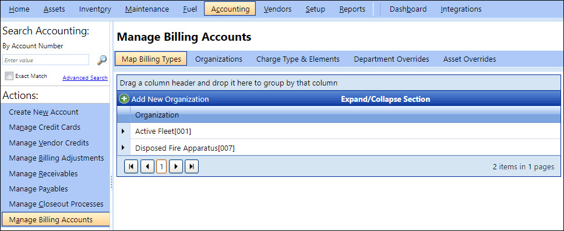The height and width of the screenshot is (231, 564).
Task: Go to the next page arrow
Action: tap(176, 166)
